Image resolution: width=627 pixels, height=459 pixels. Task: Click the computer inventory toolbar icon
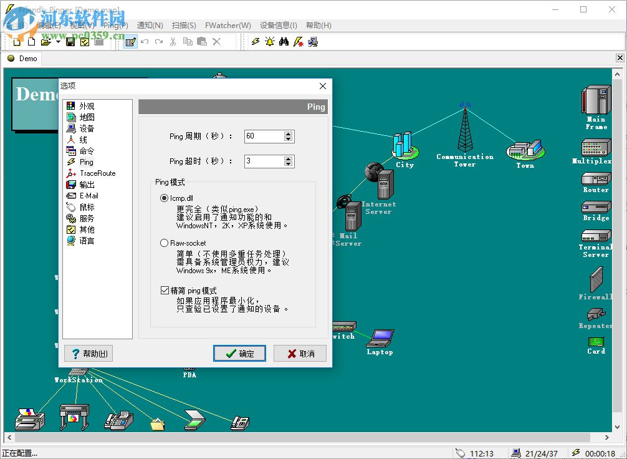313,42
